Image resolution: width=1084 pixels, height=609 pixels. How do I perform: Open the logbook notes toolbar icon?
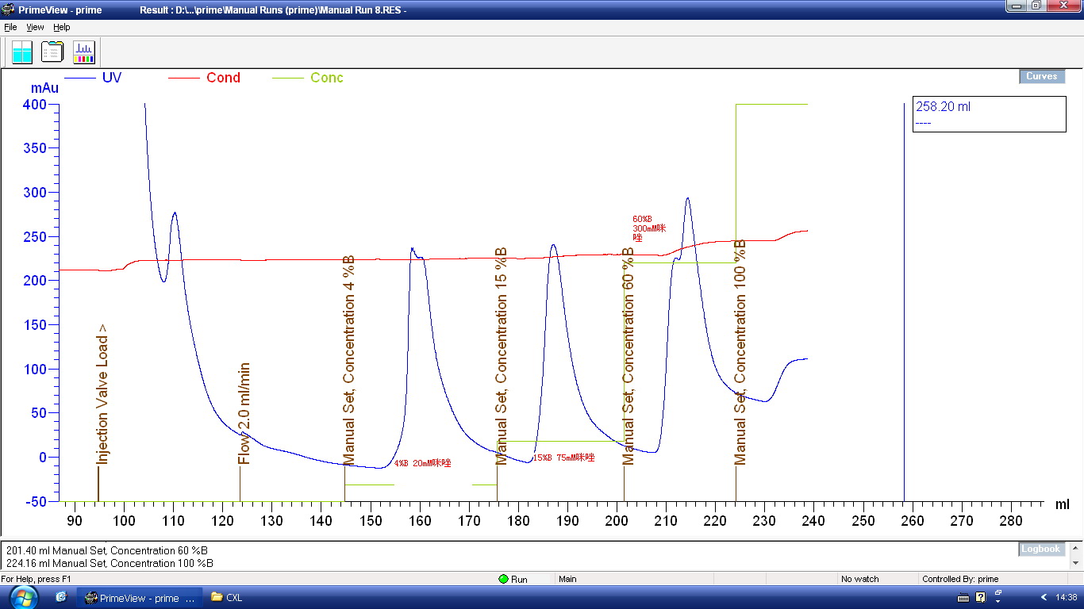(x=52, y=52)
